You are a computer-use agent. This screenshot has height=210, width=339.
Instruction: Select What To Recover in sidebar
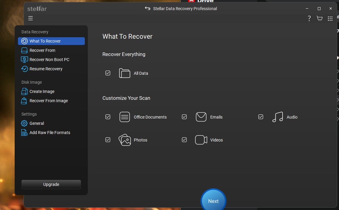51,41
